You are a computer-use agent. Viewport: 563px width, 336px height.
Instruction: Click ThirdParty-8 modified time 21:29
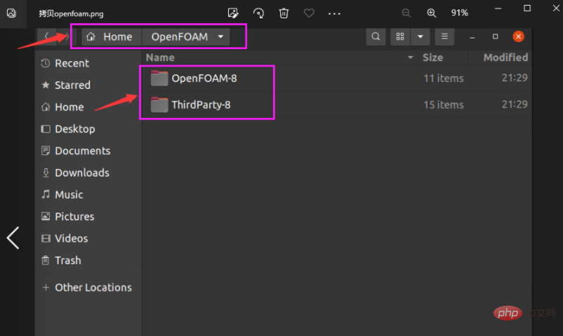click(515, 105)
